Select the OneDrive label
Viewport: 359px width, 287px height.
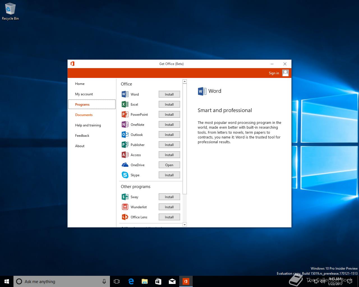pyautogui.click(x=137, y=165)
